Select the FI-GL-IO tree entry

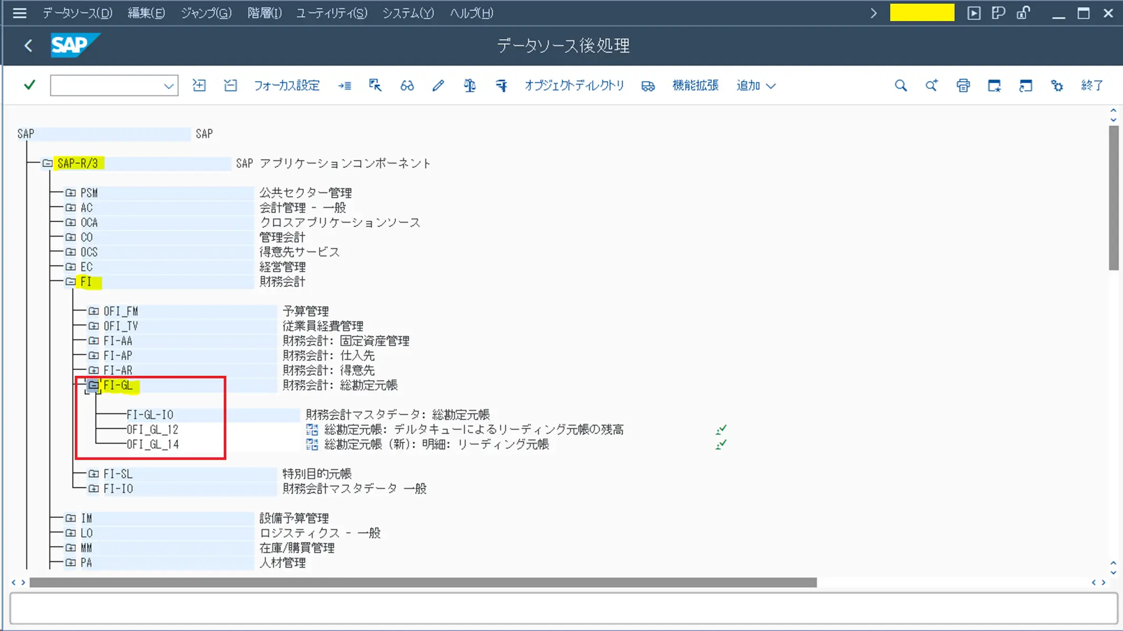pos(150,415)
